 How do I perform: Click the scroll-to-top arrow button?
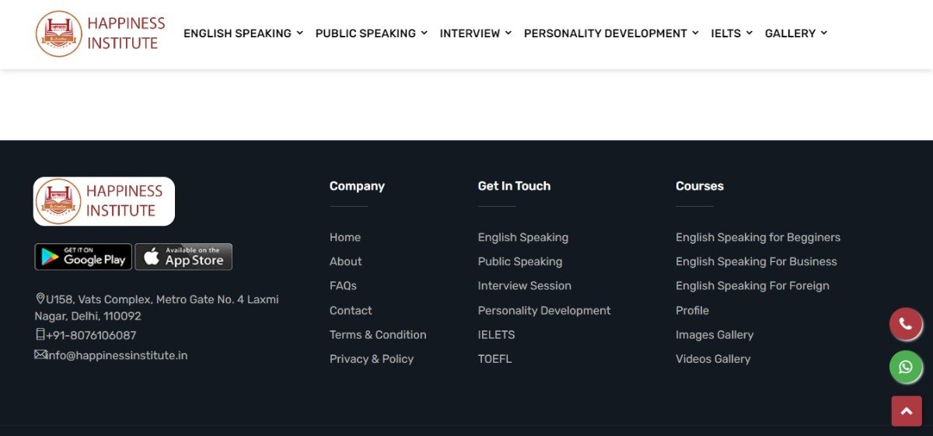pyautogui.click(x=906, y=410)
